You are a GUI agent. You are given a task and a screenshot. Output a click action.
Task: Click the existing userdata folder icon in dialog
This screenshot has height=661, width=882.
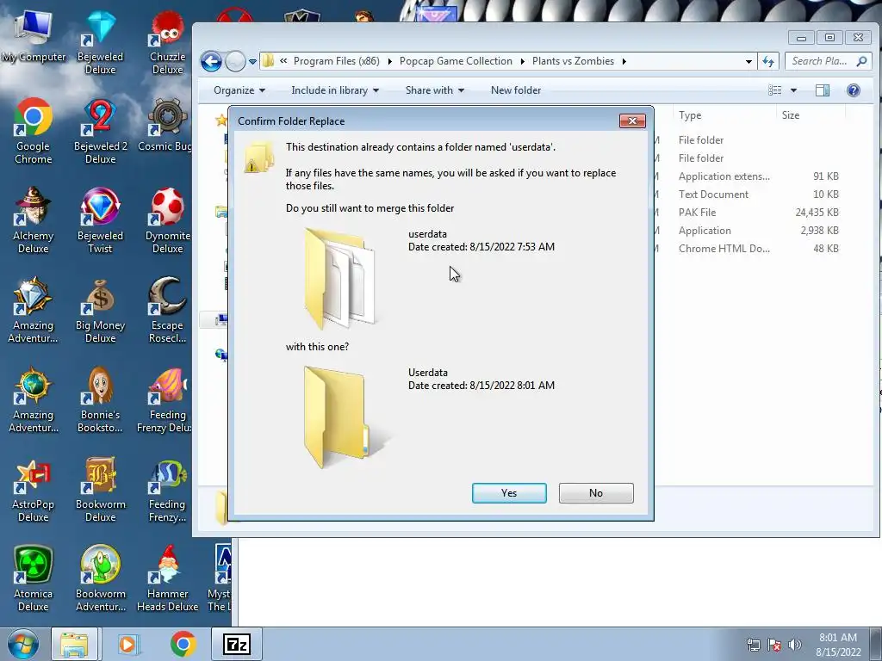(x=340, y=278)
